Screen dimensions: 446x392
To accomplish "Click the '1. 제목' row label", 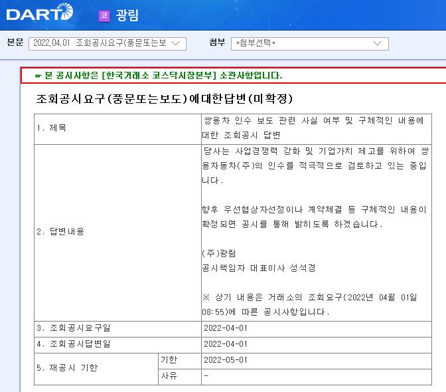I will [52, 128].
